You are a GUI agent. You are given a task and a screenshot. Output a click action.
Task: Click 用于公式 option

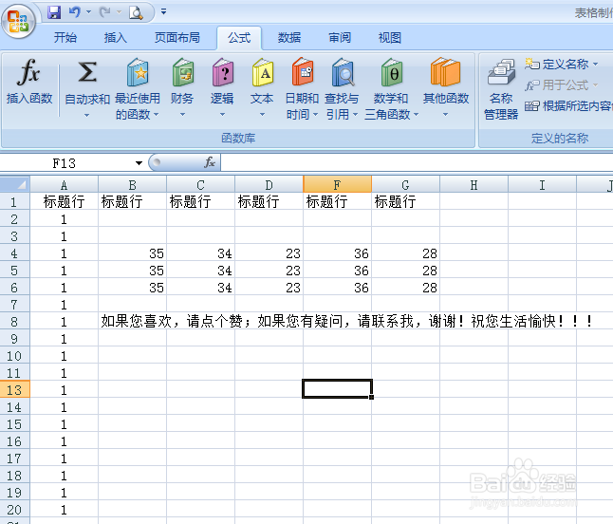tap(556, 84)
